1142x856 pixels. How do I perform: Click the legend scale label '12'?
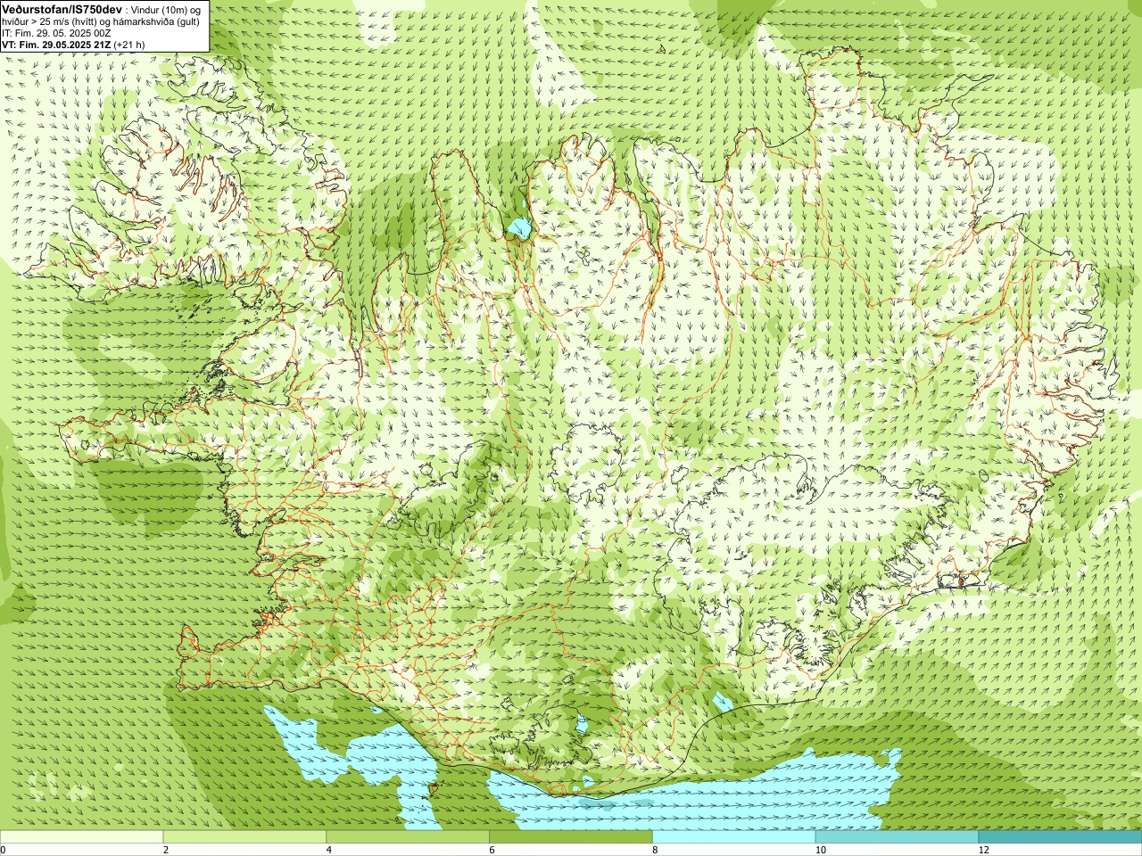click(983, 850)
